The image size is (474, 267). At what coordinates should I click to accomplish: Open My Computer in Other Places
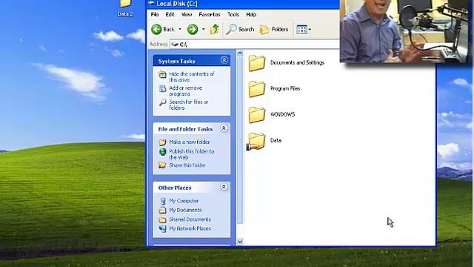[x=184, y=201]
